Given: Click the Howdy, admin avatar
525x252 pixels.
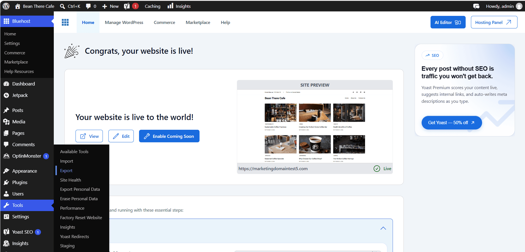Looking at the screenshot, I should tap(519, 6).
